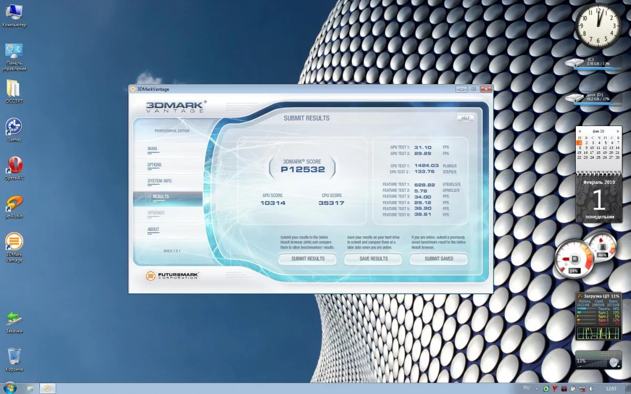
Task: Select the jetAudio desktop icon
Action: coord(14,206)
